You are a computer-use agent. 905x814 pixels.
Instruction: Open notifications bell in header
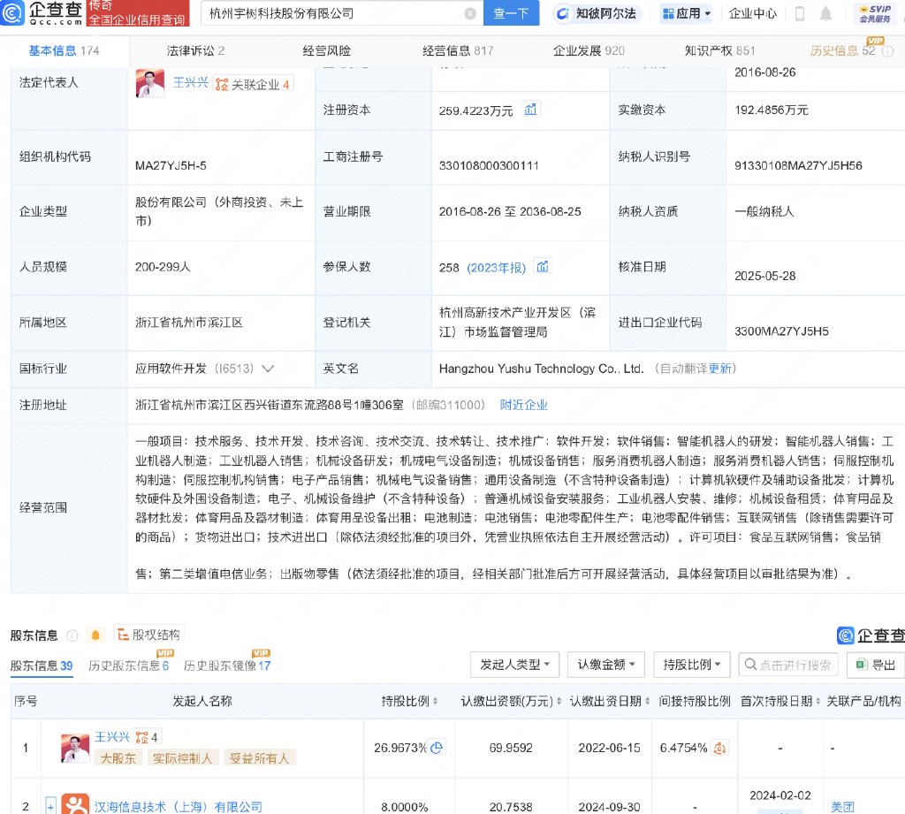826,13
